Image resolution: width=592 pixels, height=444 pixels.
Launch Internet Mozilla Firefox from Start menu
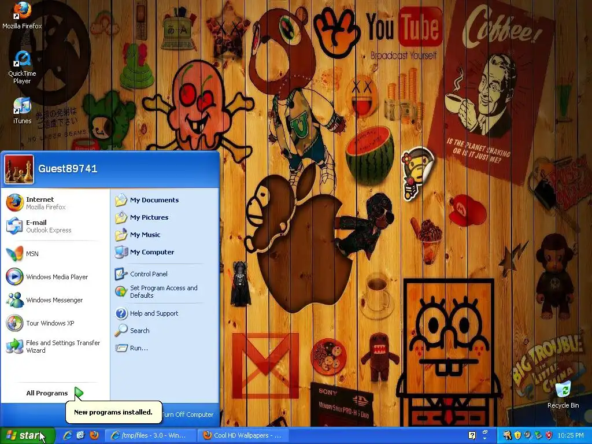tap(55, 203)
